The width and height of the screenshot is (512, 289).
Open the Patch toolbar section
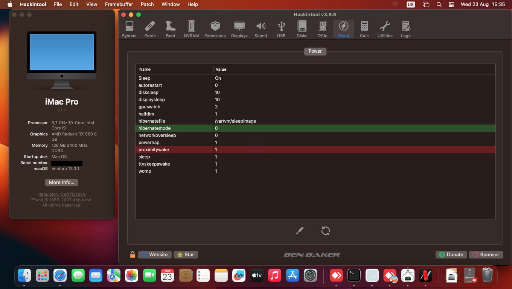[150, 29]
